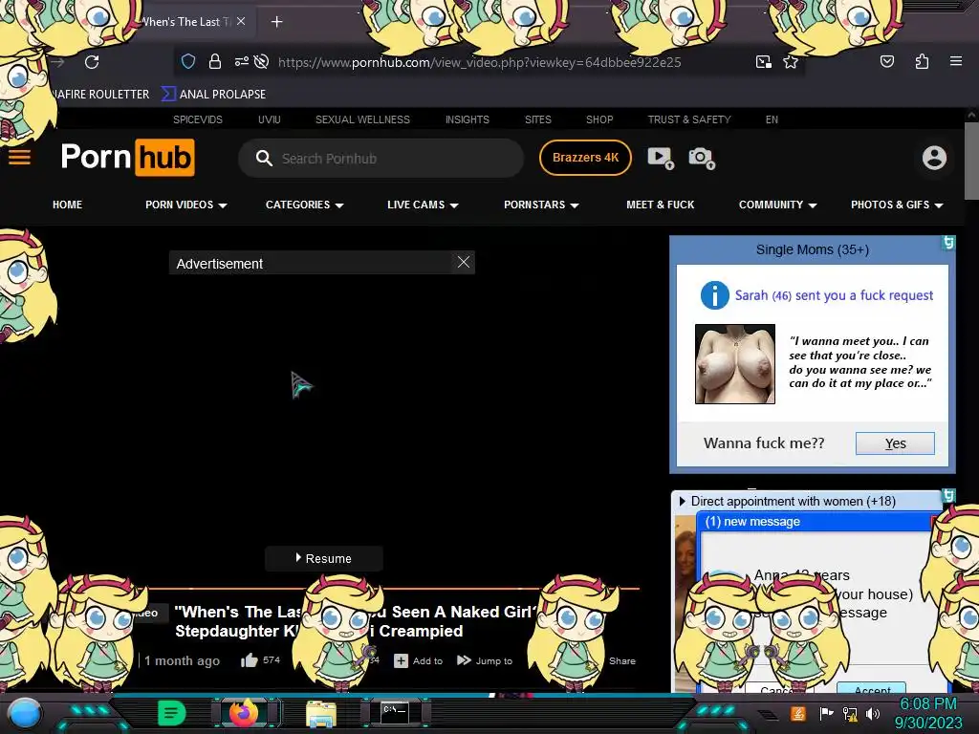The height and width of the screenshot is (734, 979).
Task: Focus the site search field
Action: 381,159
